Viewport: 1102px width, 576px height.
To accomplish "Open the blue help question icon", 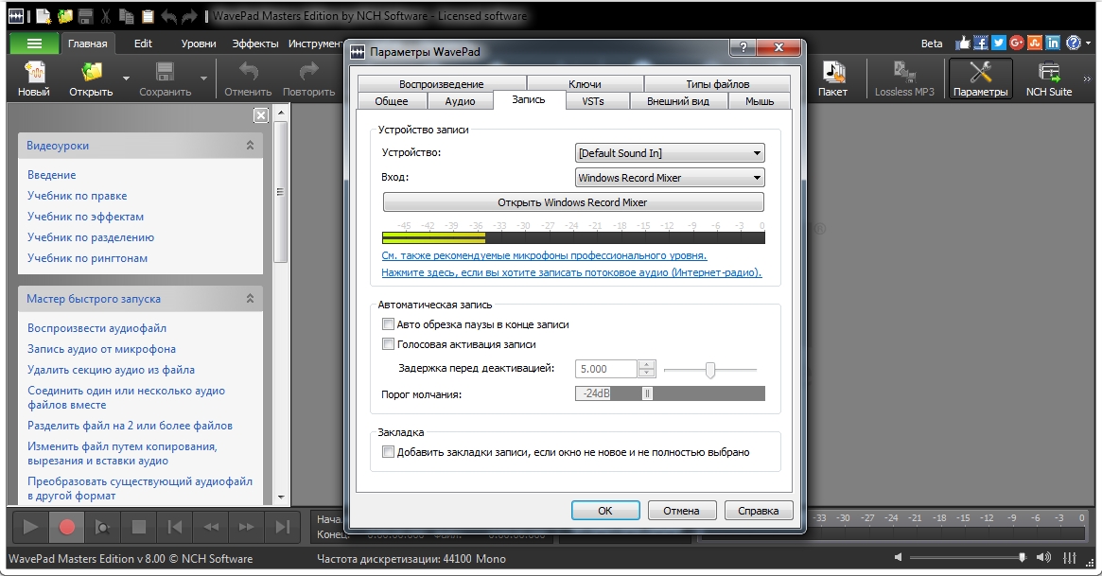I will pyautogui.click(x=1074, y=43).
